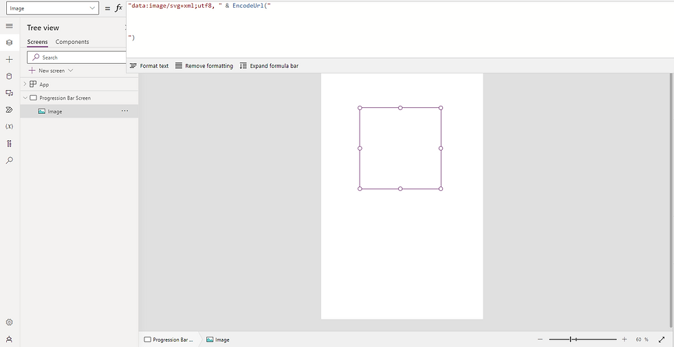Open the Media icon in sidebar
The image size is (674, 347).
[9, 93]
